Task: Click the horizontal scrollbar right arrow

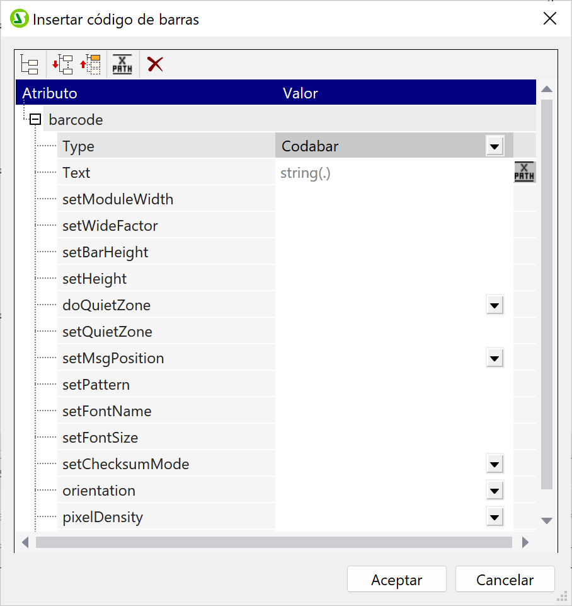Action: (525, 542)
